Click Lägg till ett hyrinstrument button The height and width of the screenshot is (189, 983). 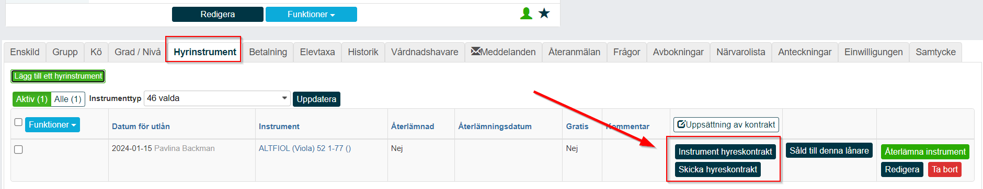point(58,76)
